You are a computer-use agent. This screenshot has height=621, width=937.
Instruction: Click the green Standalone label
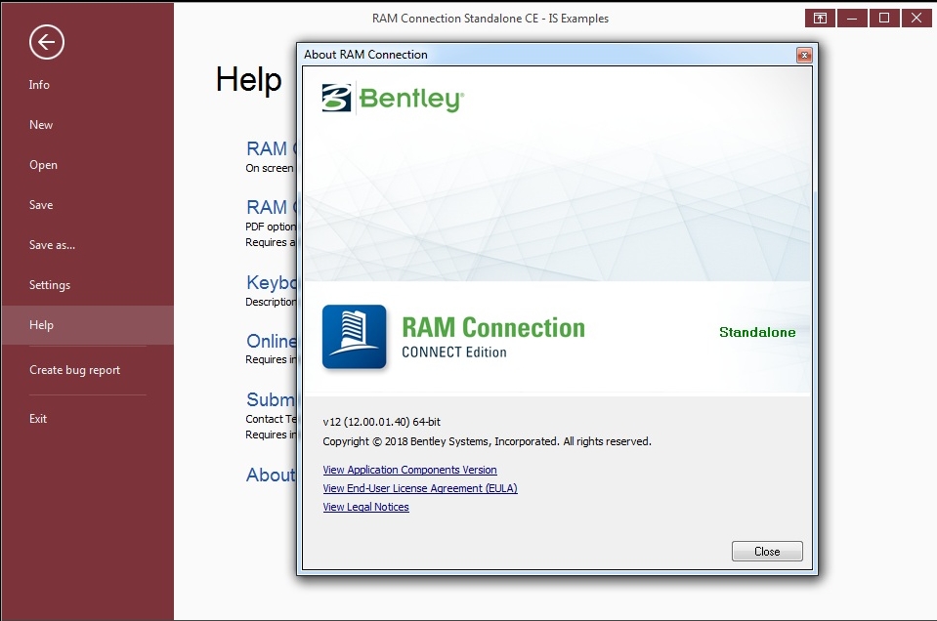[x=757, y=332]
